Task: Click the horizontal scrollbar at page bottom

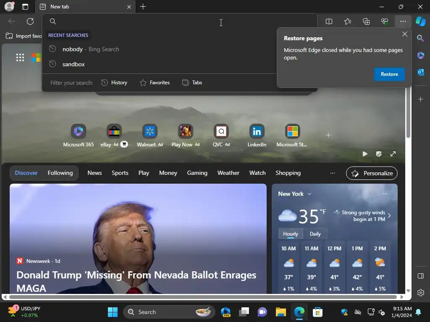Action: [x=203, y=297]
